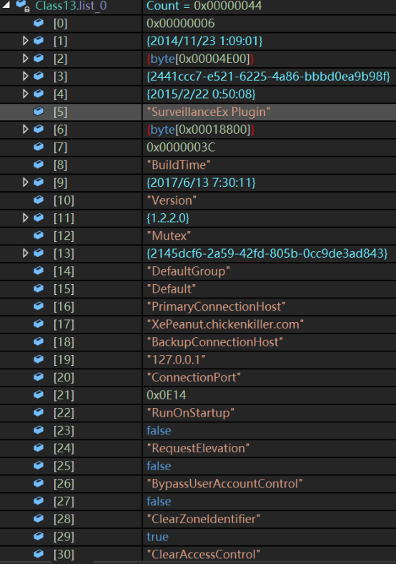Click the locked field icon of Class13.list_0
396x564 pixels.
(23, 6)
